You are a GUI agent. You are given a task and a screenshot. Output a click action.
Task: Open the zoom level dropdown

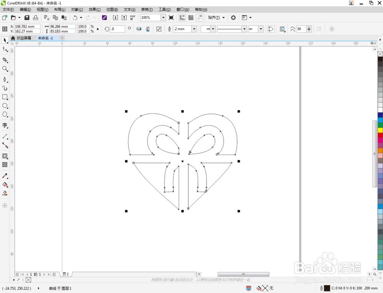[x=163, y=18]
